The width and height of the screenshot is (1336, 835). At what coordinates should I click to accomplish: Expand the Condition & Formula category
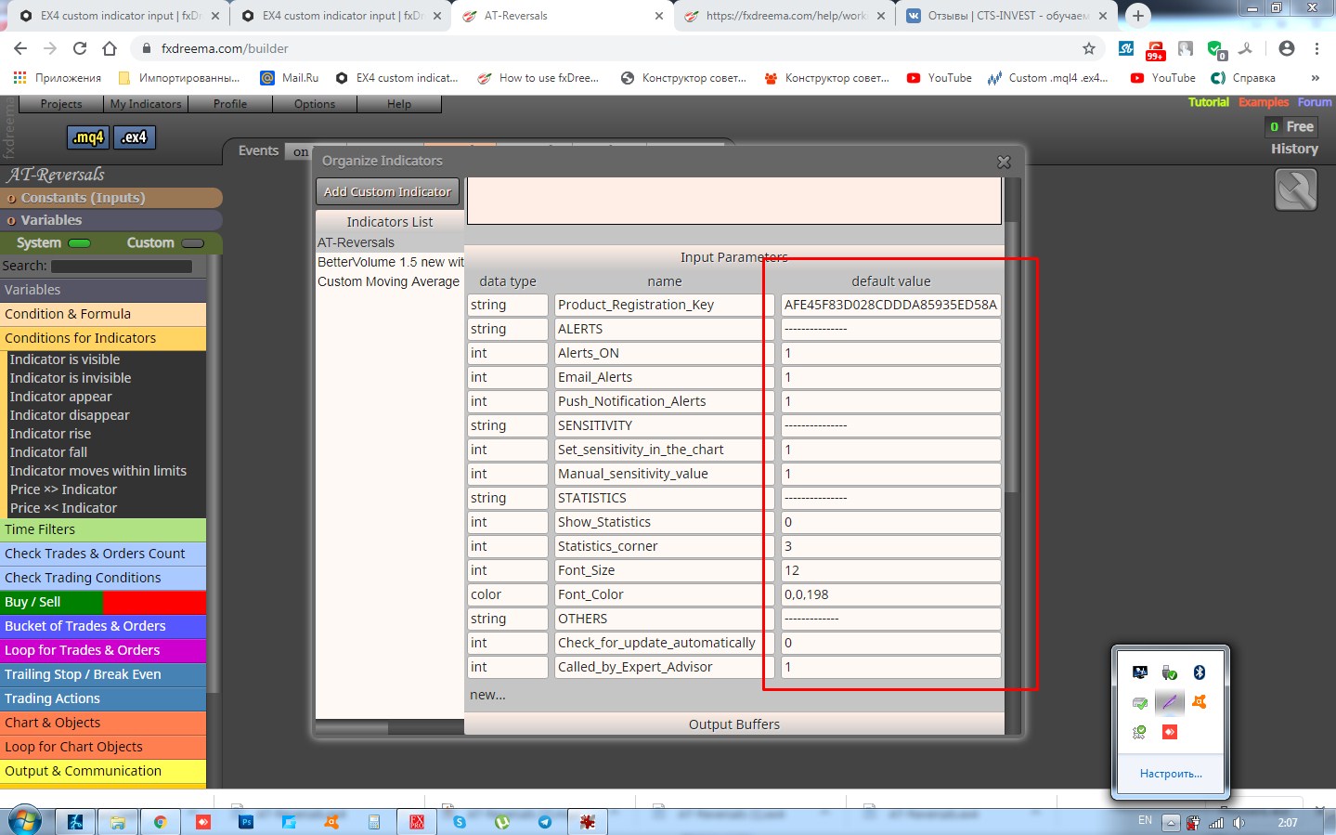pyautogui.click(x=103, y=314)
